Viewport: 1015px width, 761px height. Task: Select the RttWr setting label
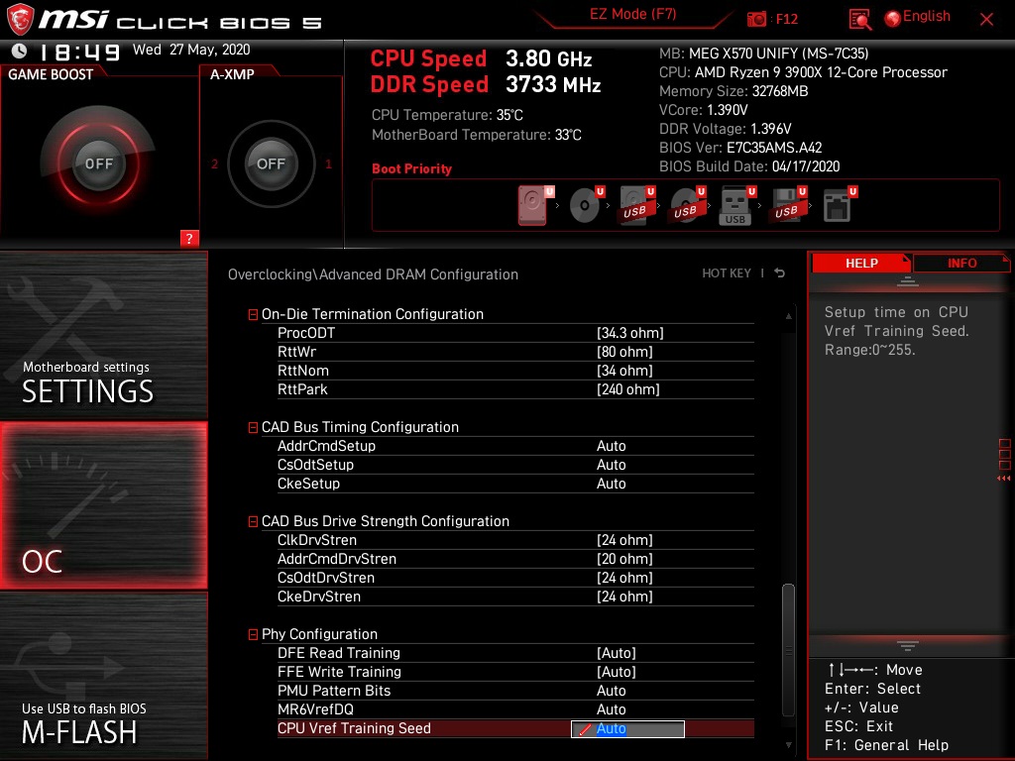point(296,352)
